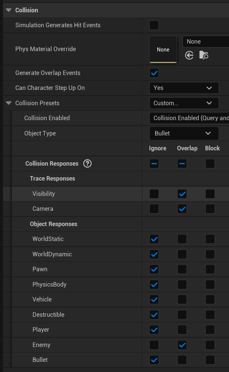Set Enemy response to Block
229x372 pixels.
(x=210, y=345)
